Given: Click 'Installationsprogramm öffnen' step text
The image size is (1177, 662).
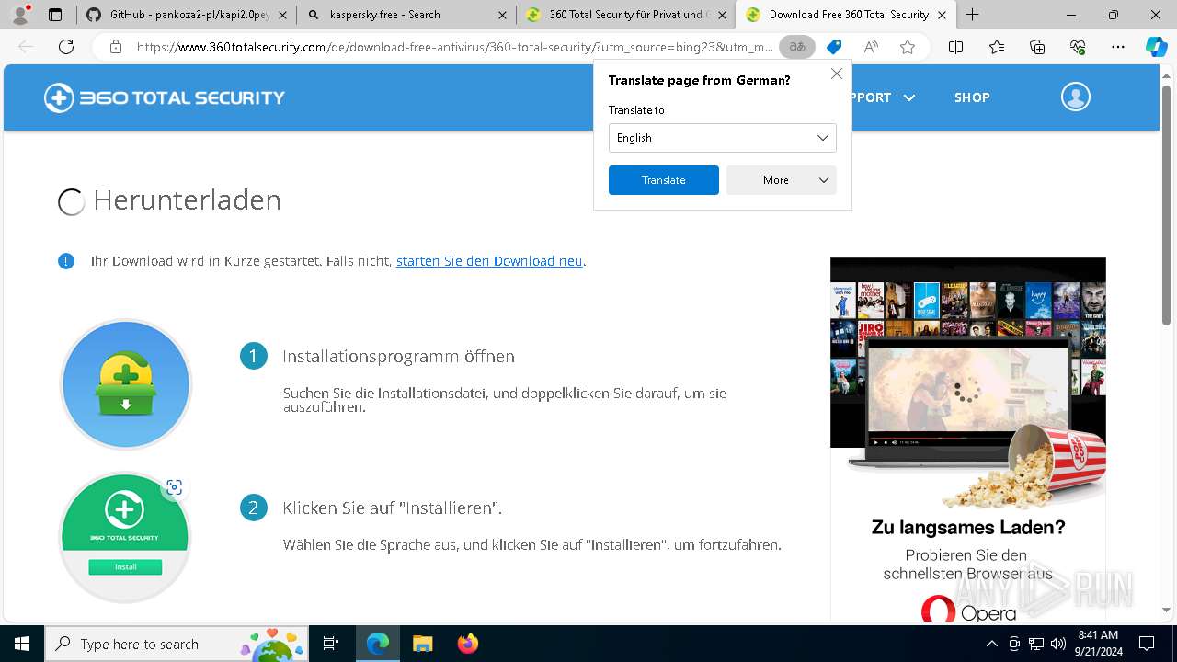Looking at the screenshot, I should coord(398,357).
